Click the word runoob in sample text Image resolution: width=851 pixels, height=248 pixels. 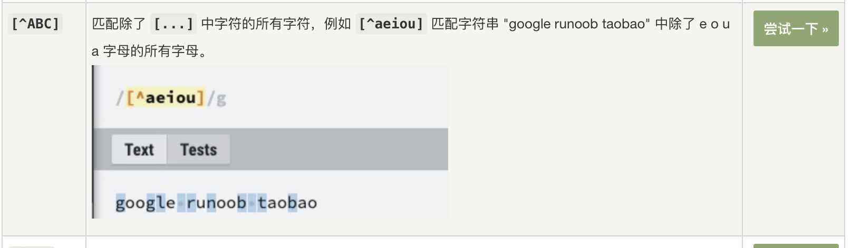coord(216,203)
